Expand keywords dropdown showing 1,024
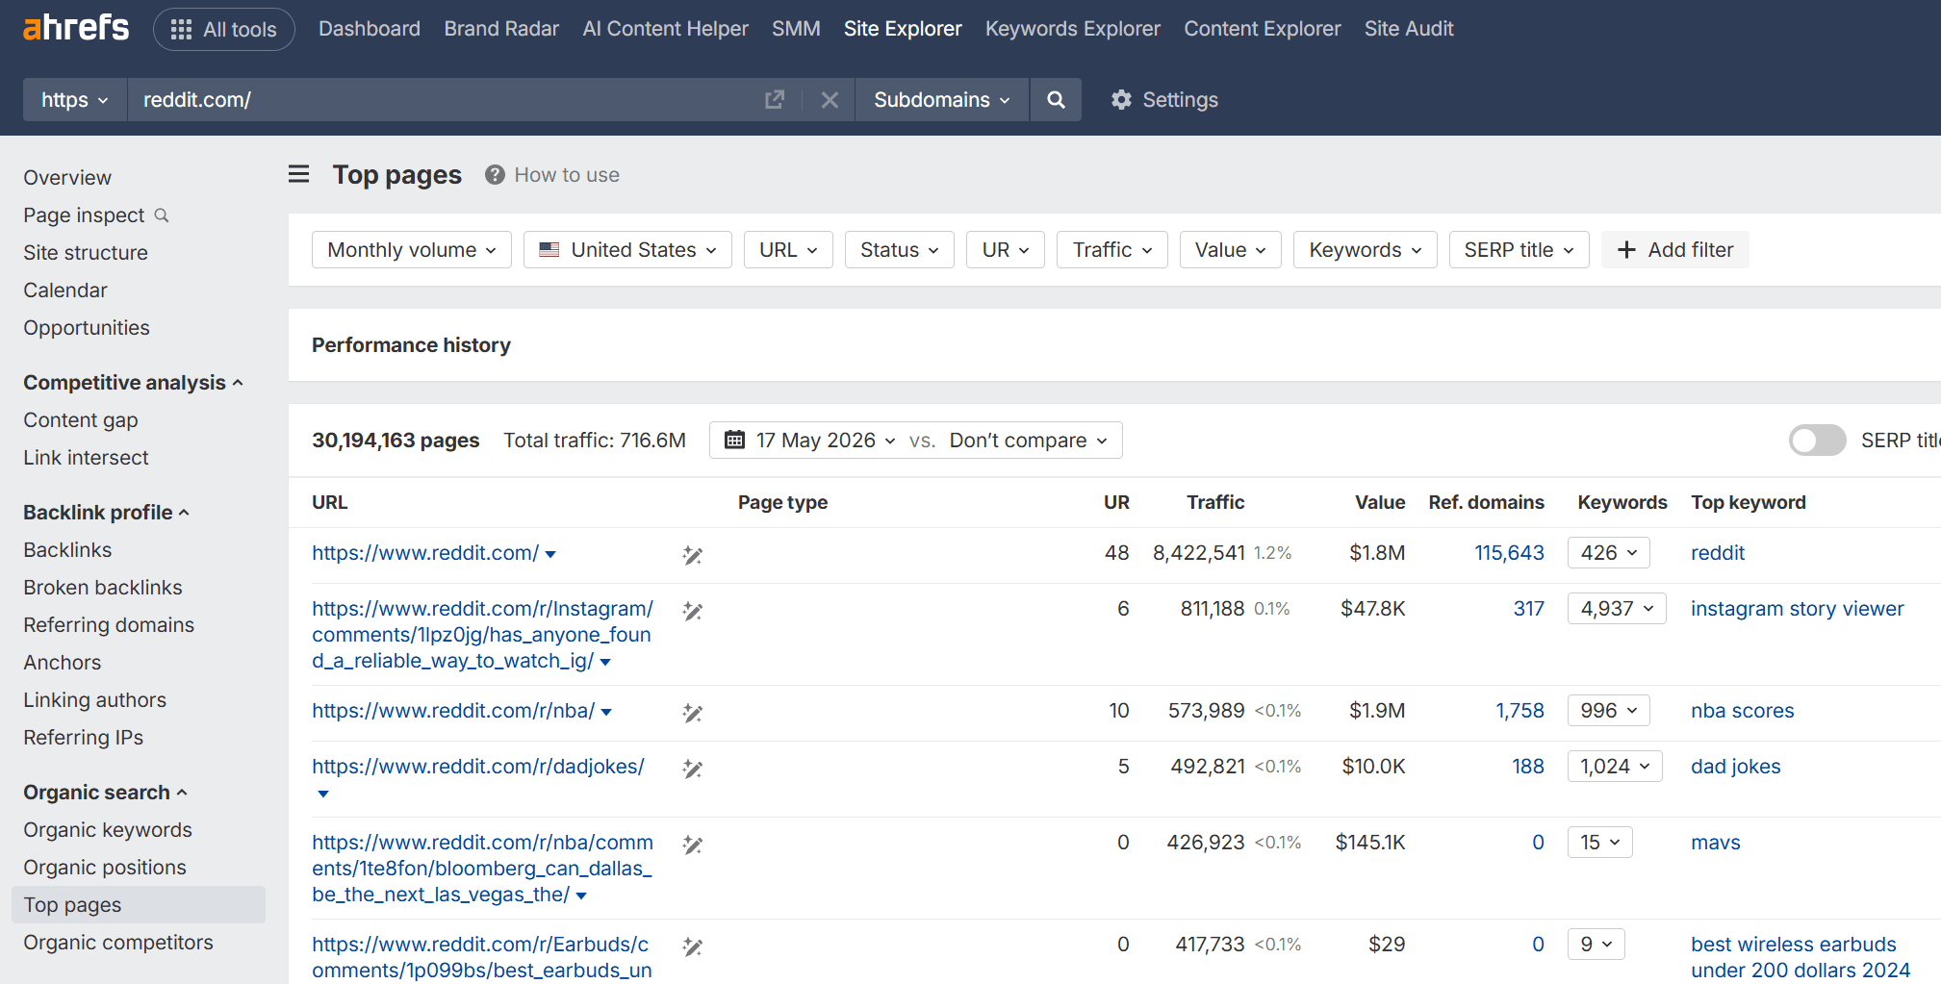The image size is (1941, 984). pos(1615,767)
